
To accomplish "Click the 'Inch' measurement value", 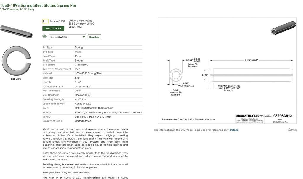I will [78, 69].
